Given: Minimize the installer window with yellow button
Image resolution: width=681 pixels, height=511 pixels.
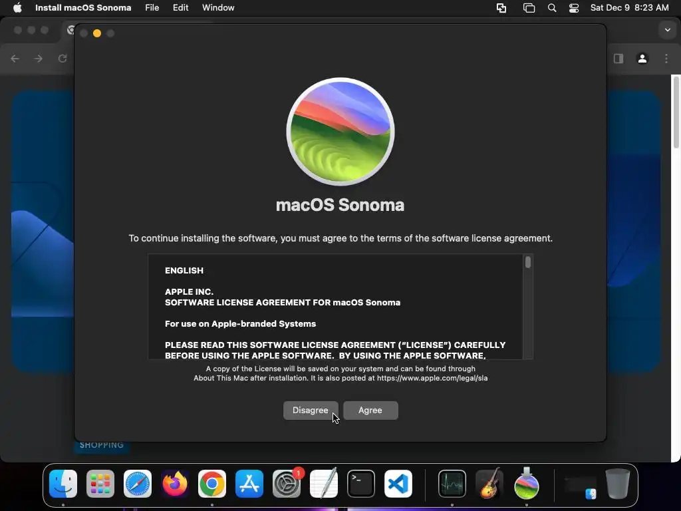Looking at the screenshot, I should (x=97, y=33).
